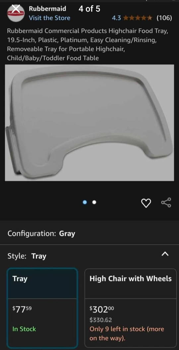
Task: Tap the $302.00 High Chair price
Action: 102,309
